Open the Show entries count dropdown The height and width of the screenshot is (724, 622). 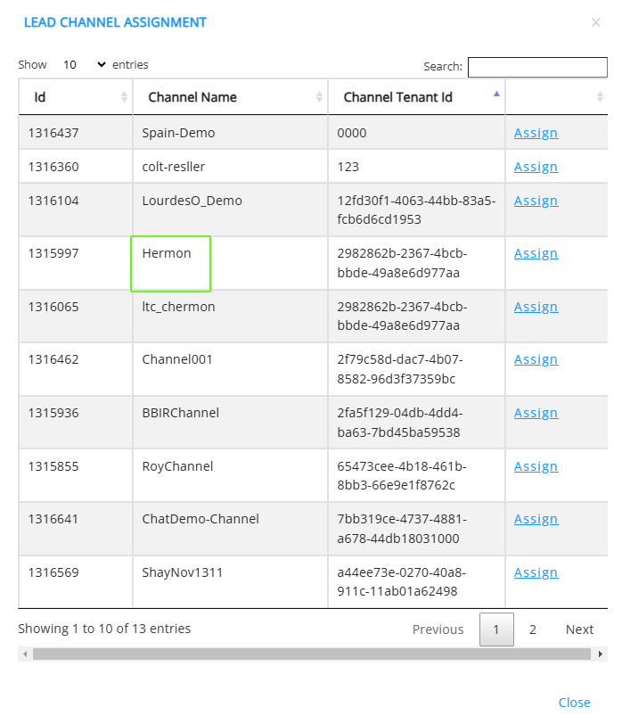pyautogui.click(x=83, y=65)
